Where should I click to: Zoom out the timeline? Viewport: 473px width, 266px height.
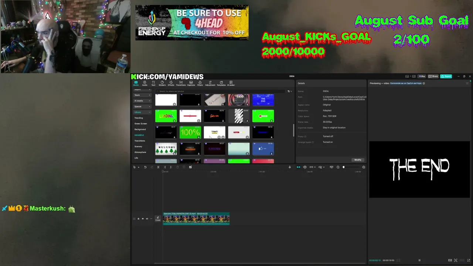338,167
